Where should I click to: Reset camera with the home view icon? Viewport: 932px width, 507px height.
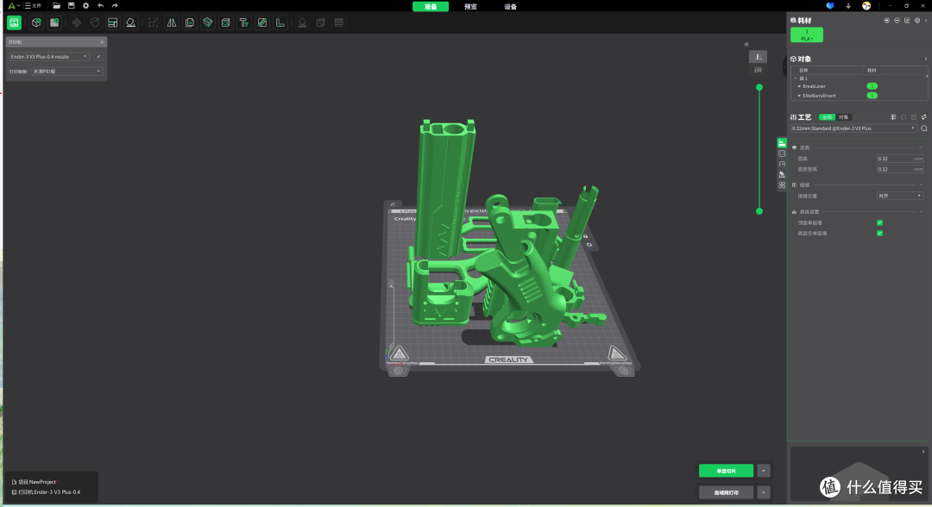(746, 44)
